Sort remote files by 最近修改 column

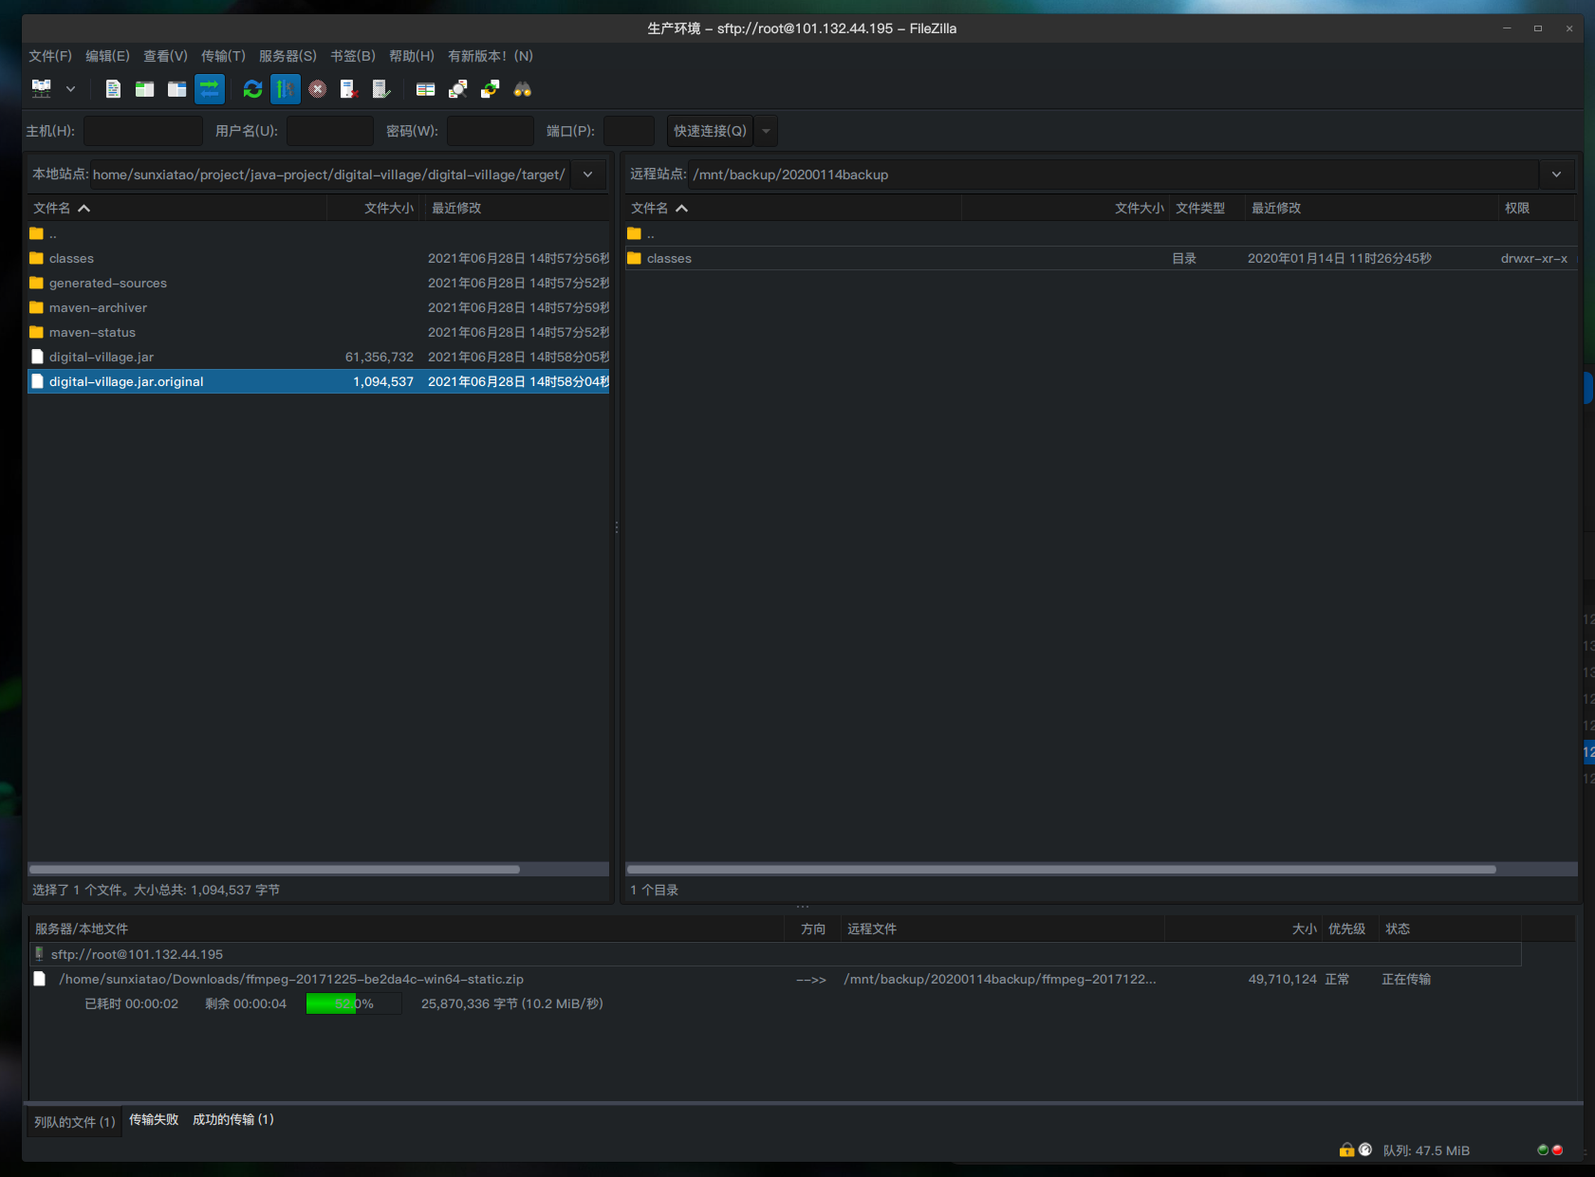tap(1276, 208)
